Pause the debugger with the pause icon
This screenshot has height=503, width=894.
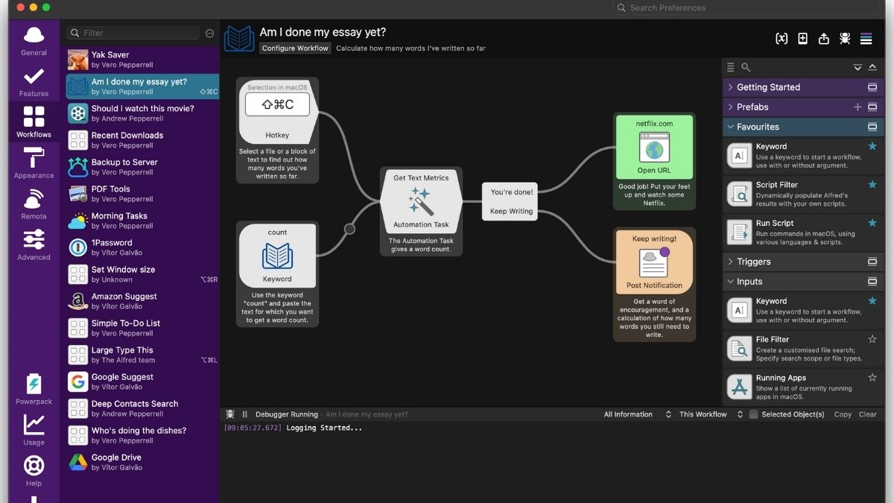[x=244, y=414]
